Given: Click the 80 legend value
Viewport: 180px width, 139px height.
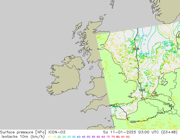Looking at the screenshot, I should (x=118, y=137).
